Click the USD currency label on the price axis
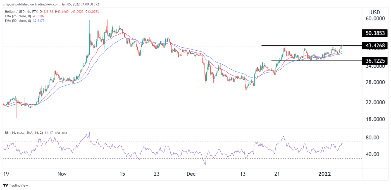Image resolution: width=391 pixels, height=190 pixels. [375, 12]
